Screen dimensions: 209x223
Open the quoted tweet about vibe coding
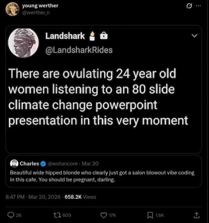[104, 172]
